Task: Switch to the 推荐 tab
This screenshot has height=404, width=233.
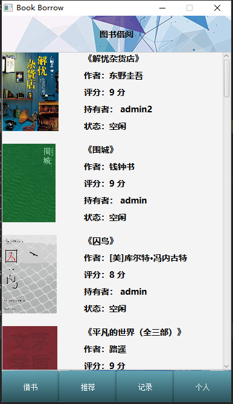Action: tap(88, 386)
